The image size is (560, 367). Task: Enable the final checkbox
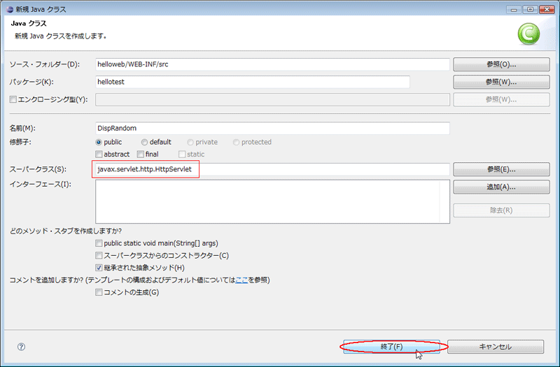141,154
